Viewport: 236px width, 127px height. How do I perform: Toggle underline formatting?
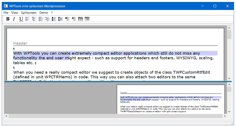click(x=21, y=19)
